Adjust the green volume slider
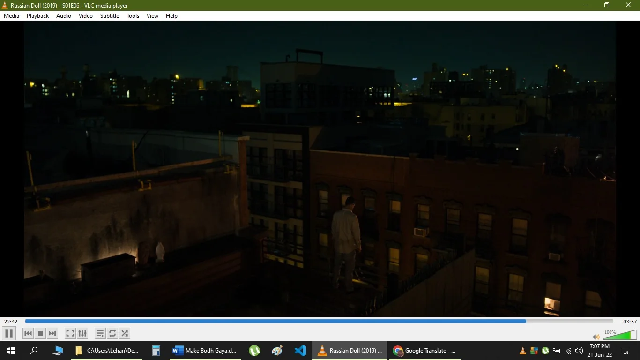640x360 pixels. pyautogui.click(x=620, y=335)
